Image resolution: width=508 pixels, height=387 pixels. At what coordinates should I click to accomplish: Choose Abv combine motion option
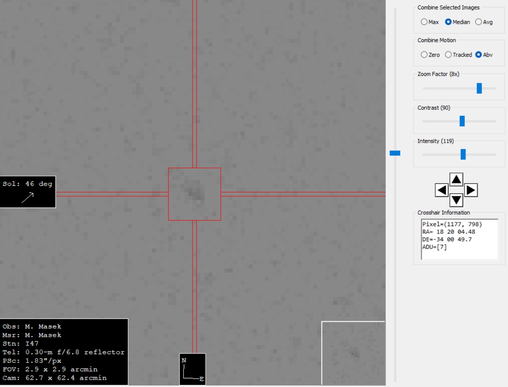478,55
